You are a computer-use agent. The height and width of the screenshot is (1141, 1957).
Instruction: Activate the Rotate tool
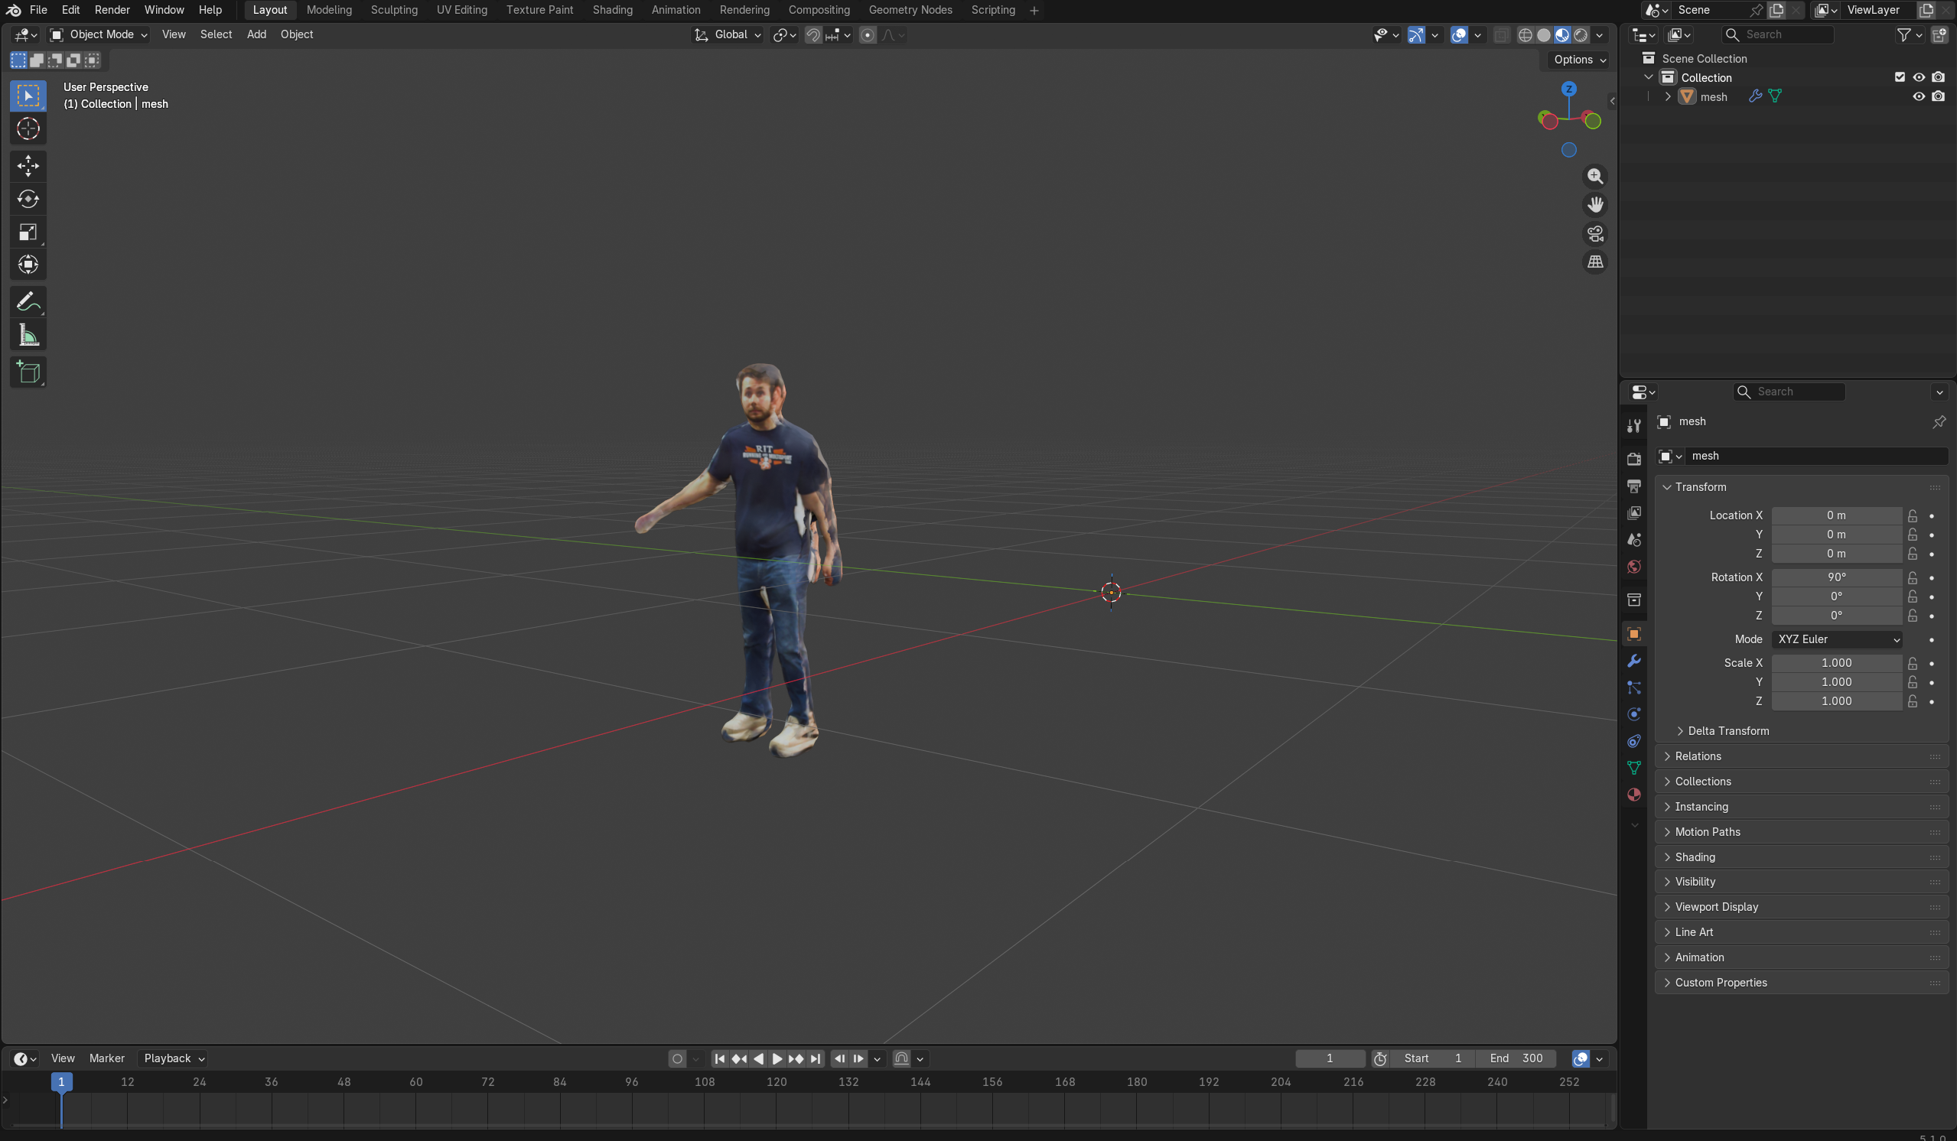pos(28,199)
